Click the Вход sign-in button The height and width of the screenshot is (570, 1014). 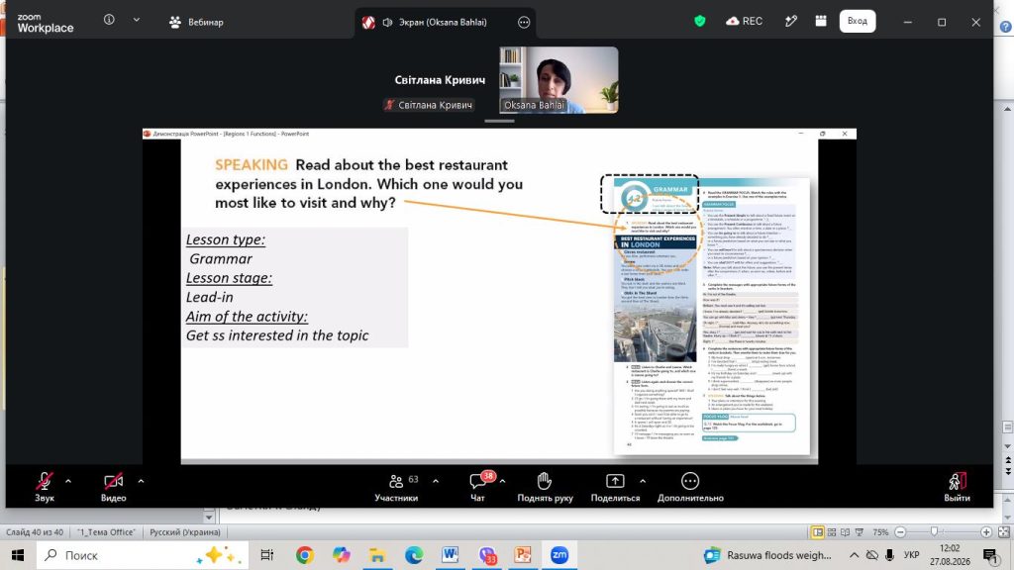pyautogui.click(x=858, y=22)
